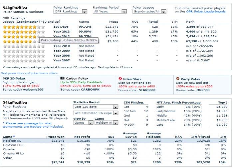Open the View by Game dropdown
This screenshot has height=168, width=233.
coord(83,123)
